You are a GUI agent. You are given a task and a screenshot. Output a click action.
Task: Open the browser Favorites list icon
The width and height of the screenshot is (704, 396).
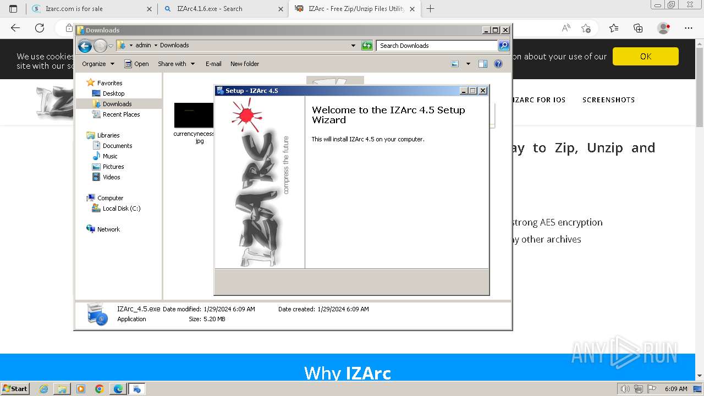[x=614, y=28]
